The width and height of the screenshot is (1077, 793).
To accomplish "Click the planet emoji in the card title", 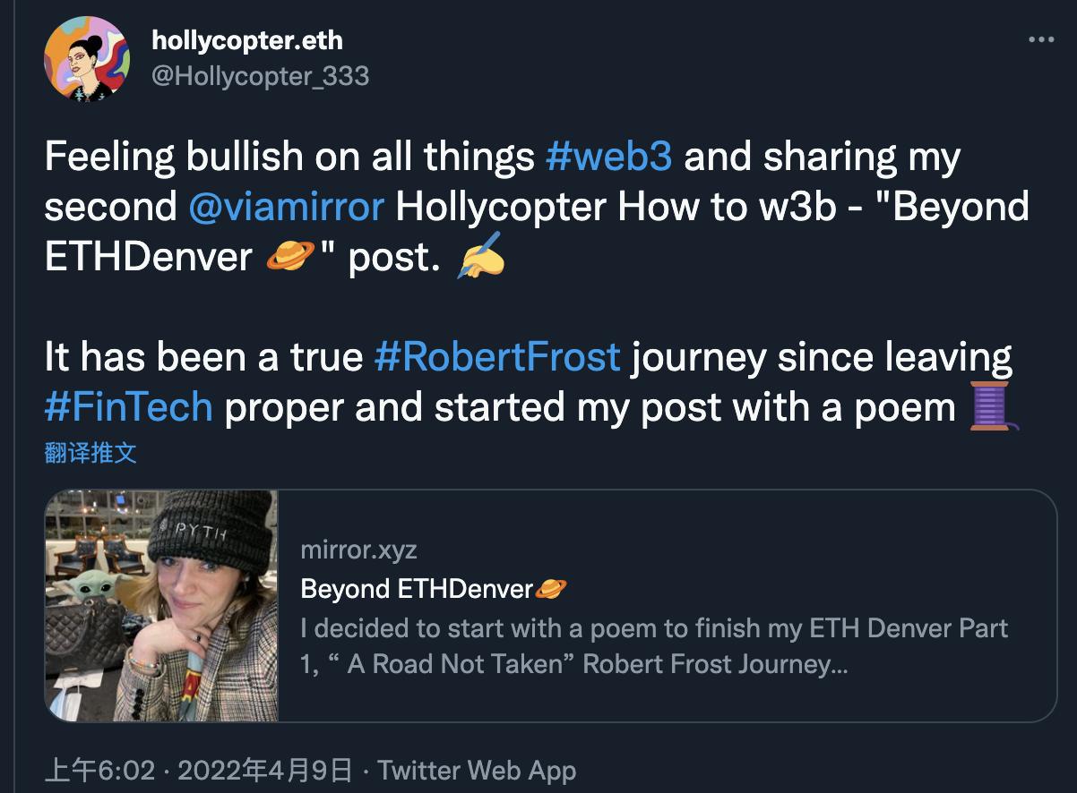I will pyautogui.click(x=550, y=589).
